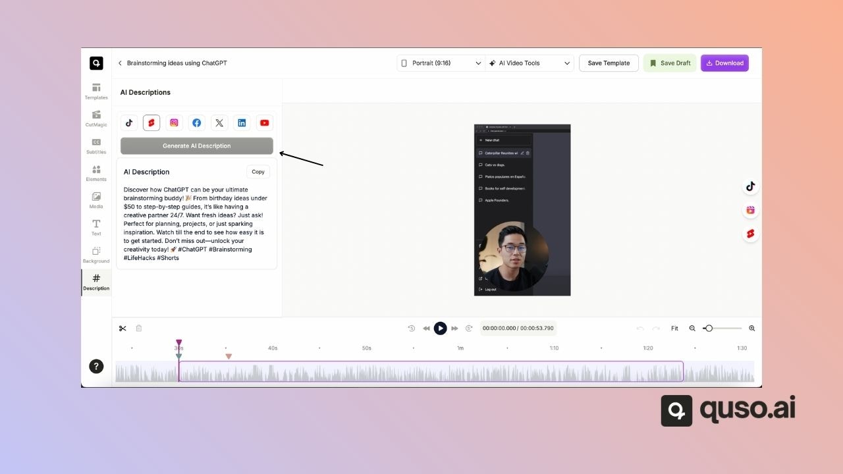Click the Instagram Reels share icon at the right edge

[750, 210]
